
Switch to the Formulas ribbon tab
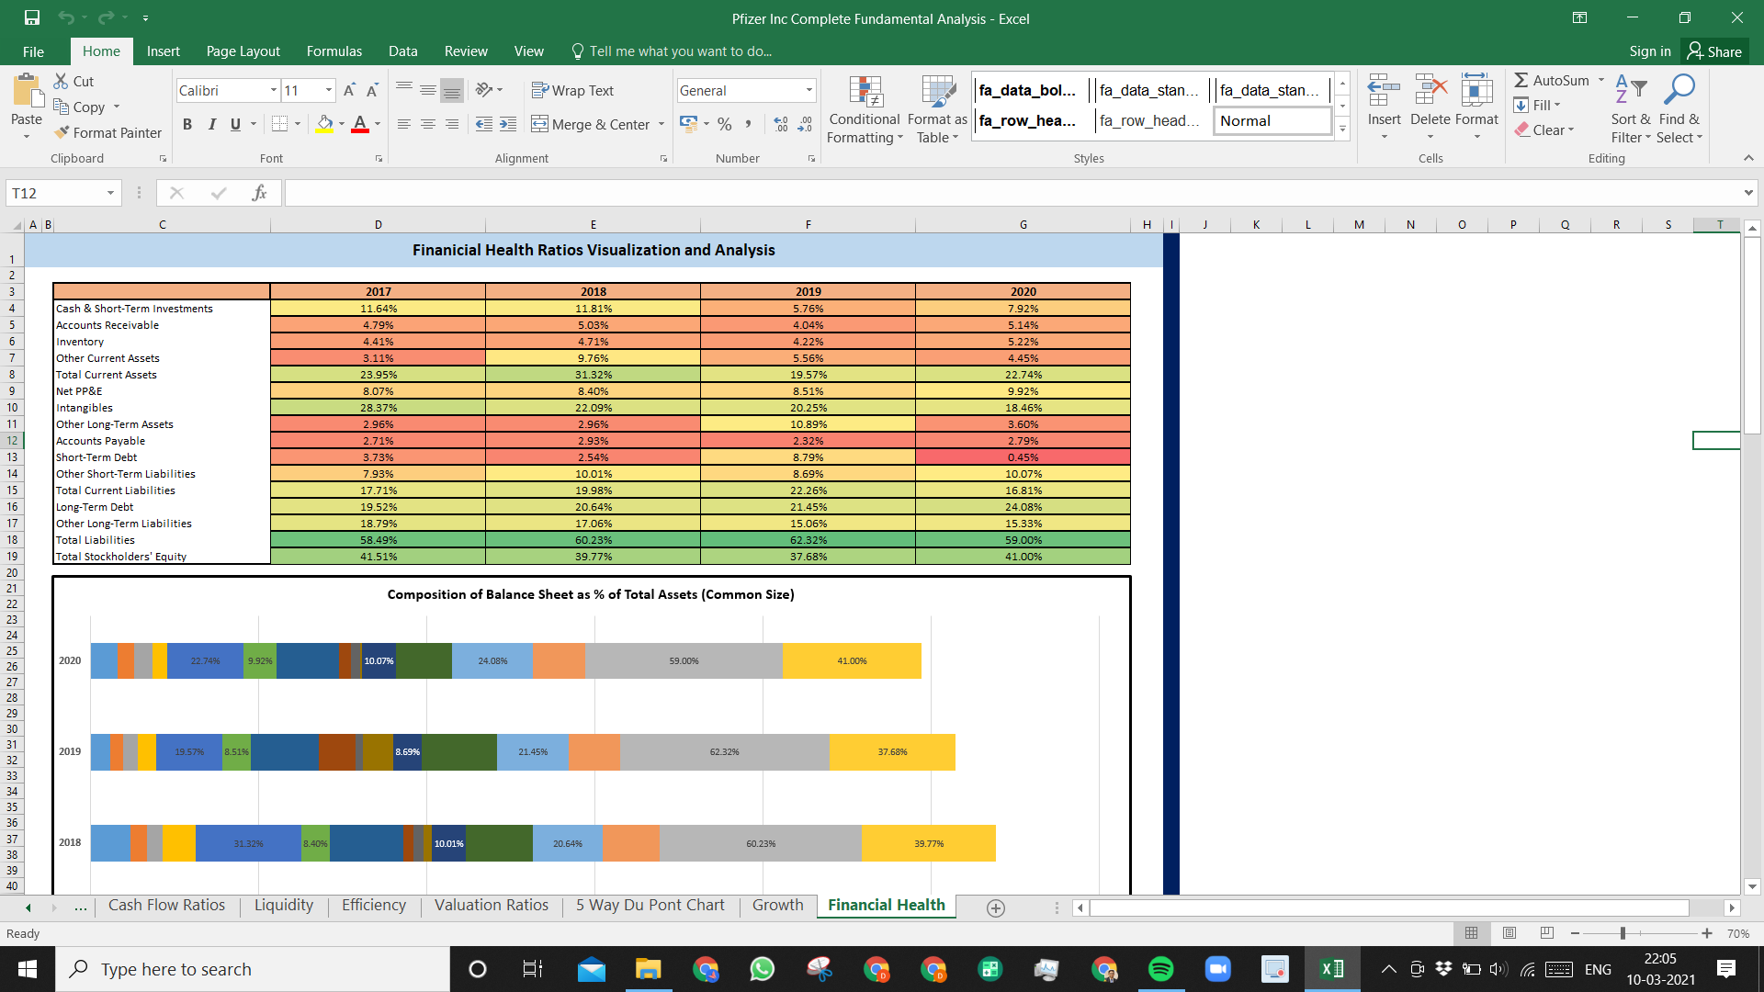tap(334, 51)
